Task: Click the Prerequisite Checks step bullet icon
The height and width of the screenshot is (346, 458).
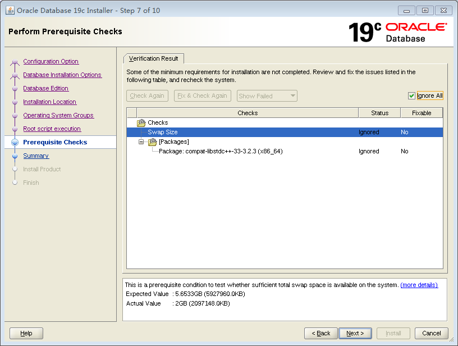Action: click(15, 143)
